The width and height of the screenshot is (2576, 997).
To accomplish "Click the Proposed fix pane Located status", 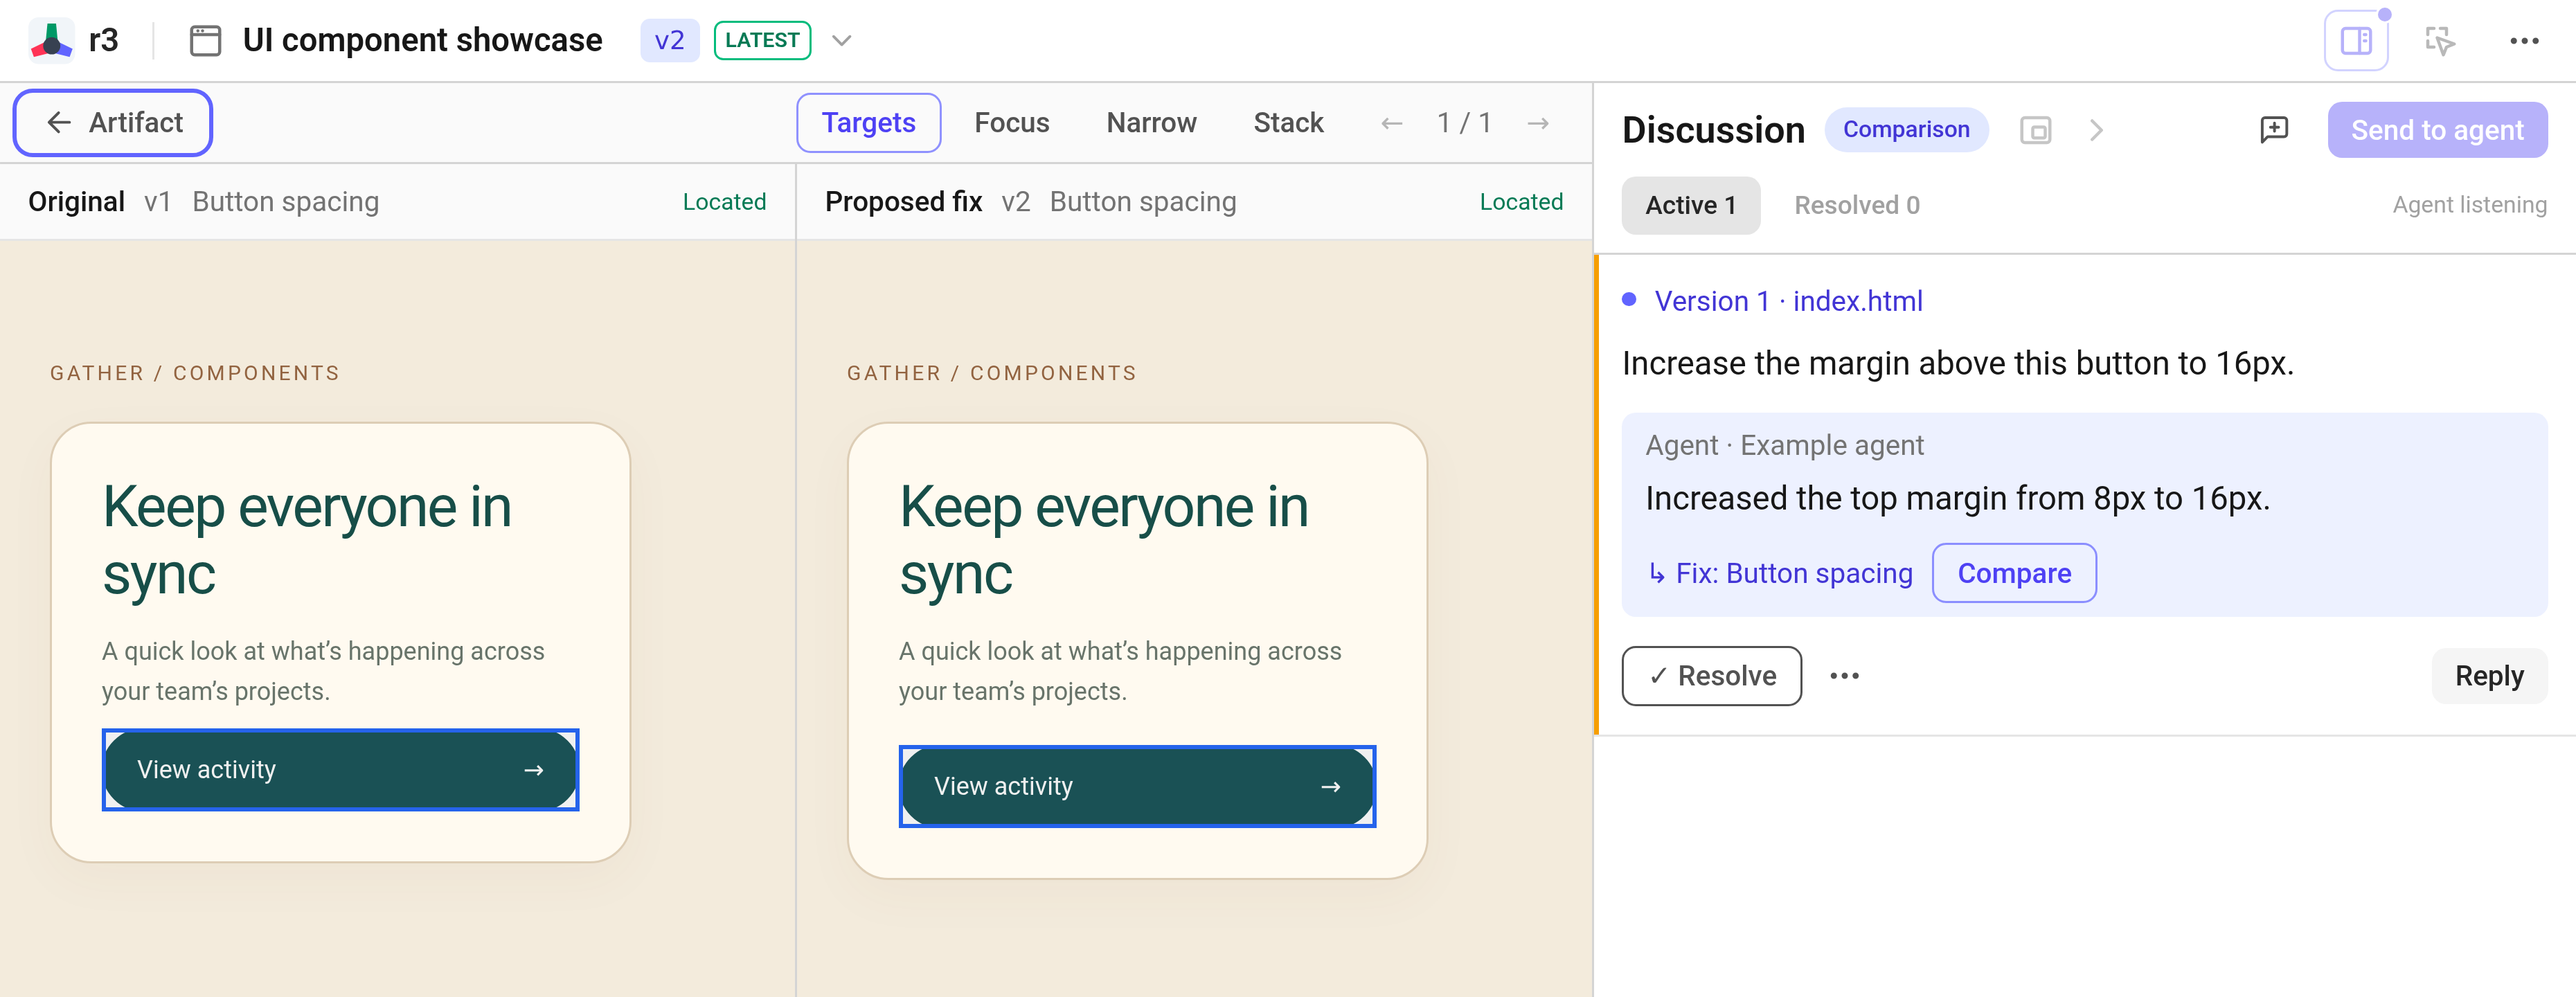I will pyautogui.click(x=1521, y=202).
